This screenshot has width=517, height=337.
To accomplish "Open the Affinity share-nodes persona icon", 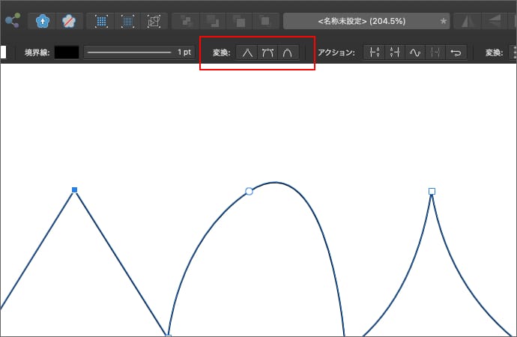I will coord(11,21).
